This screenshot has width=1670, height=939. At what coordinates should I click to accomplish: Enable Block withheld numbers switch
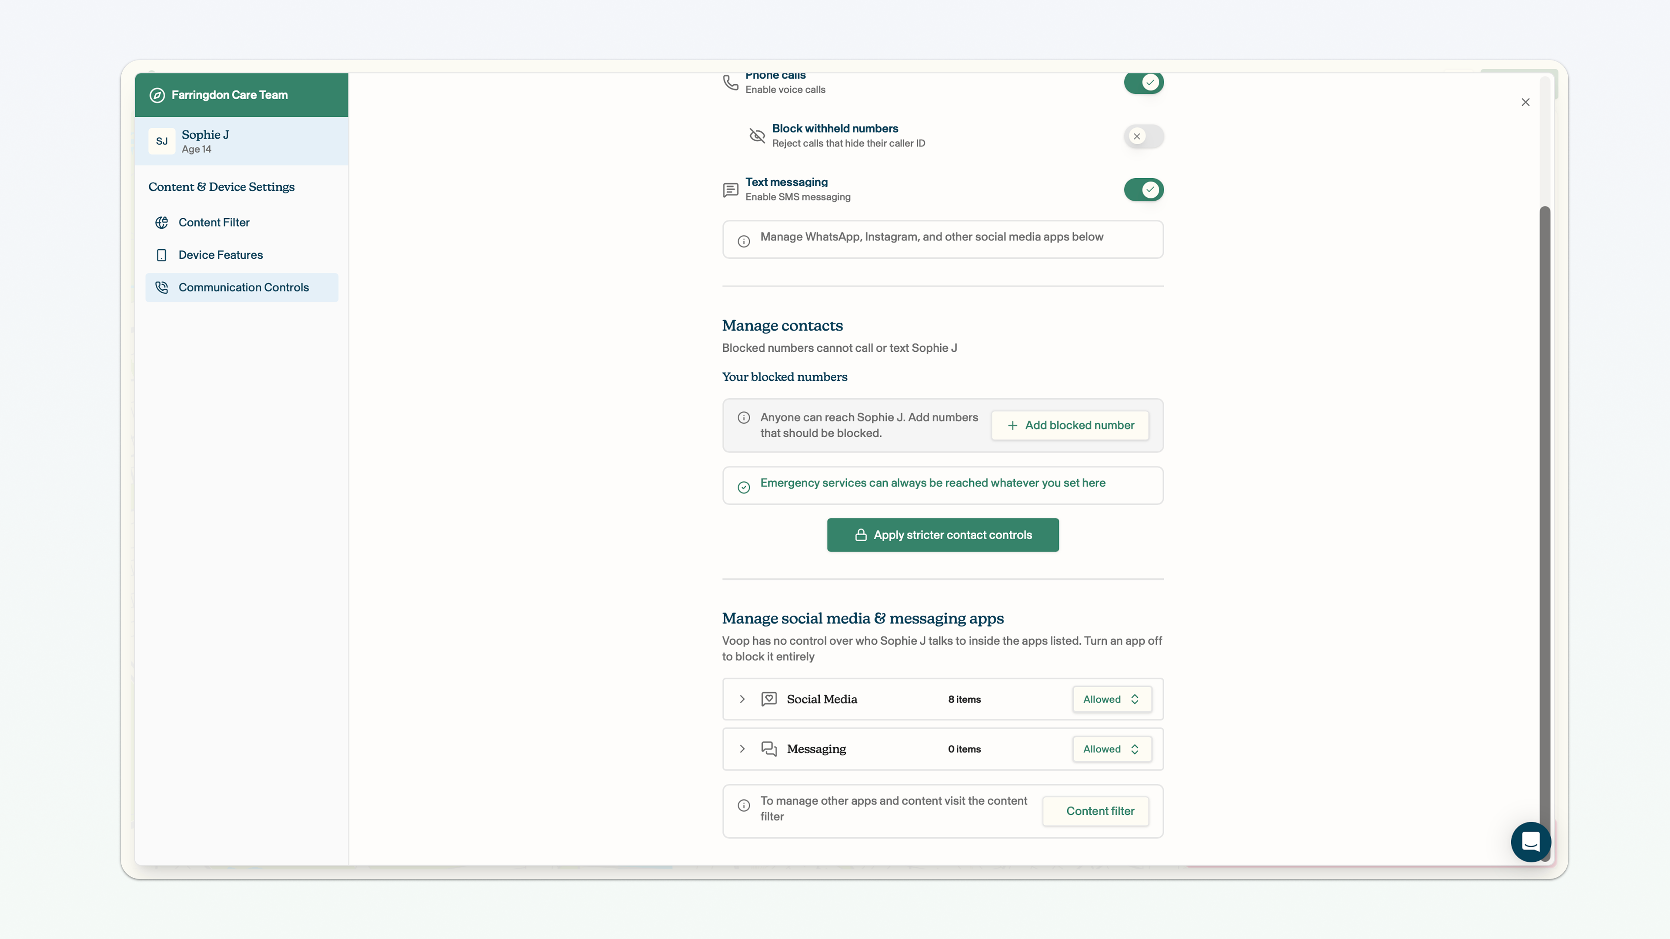point(1144,136)
